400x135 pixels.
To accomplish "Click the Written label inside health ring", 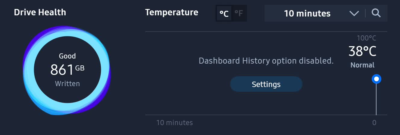I will 67,84.
